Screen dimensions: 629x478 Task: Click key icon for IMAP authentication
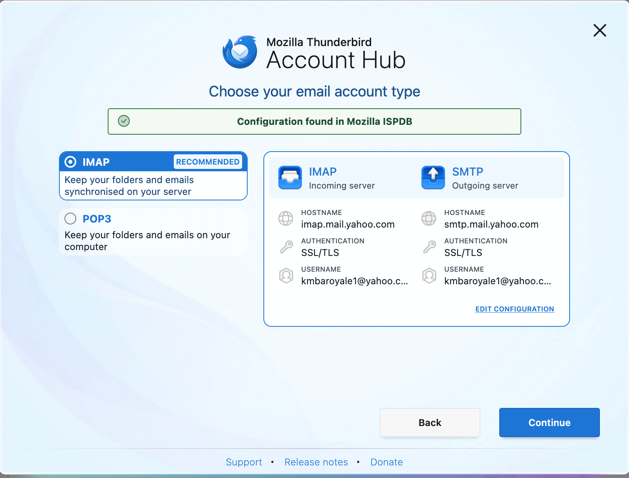(x=286, y=247)
